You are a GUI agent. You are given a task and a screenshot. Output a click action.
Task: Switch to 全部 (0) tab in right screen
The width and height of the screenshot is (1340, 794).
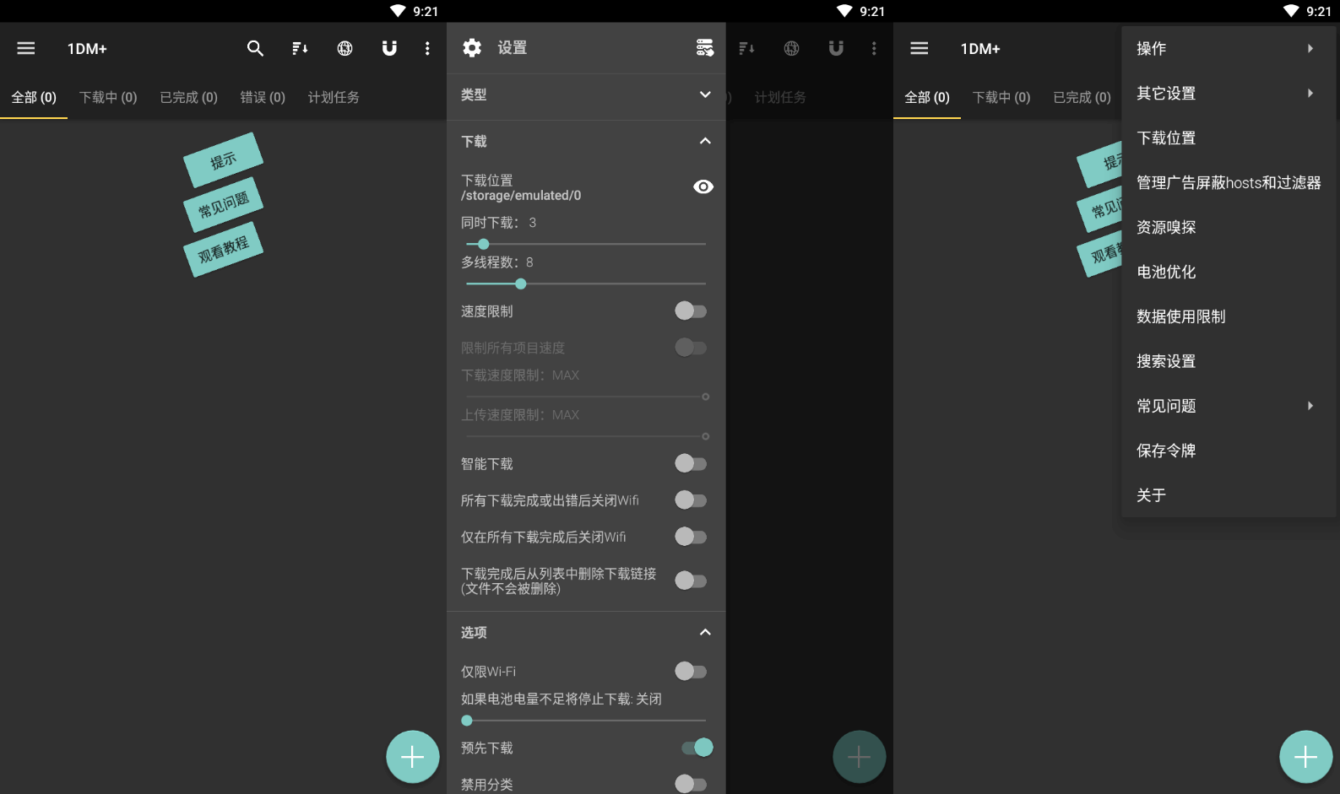pyautogui.click(x=927, y=97)
